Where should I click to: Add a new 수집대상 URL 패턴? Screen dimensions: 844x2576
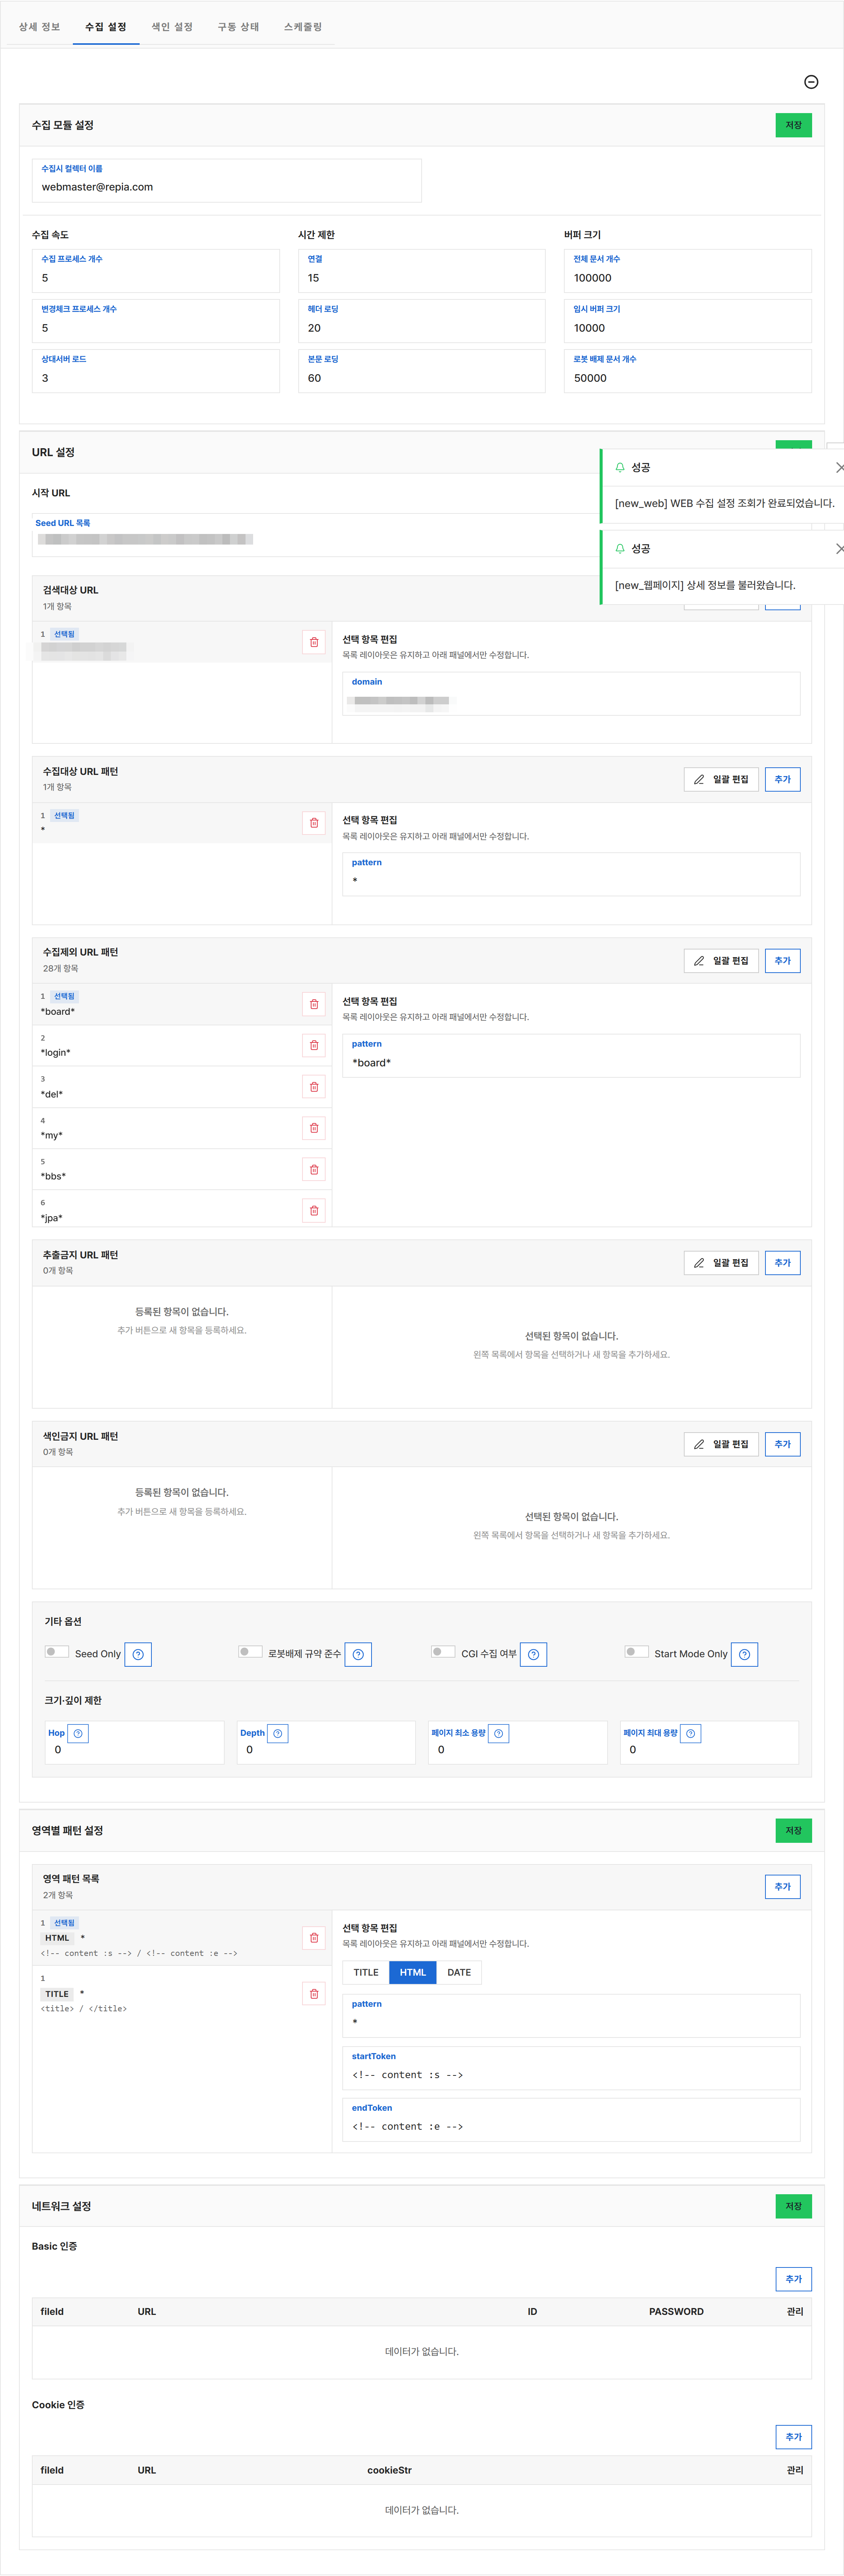[782, 779]
